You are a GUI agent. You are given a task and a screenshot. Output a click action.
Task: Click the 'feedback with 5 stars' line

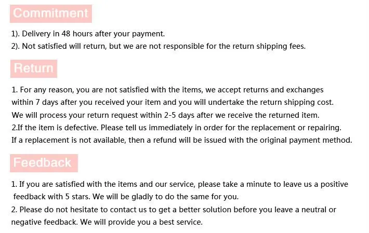click(x=126, y=197)
